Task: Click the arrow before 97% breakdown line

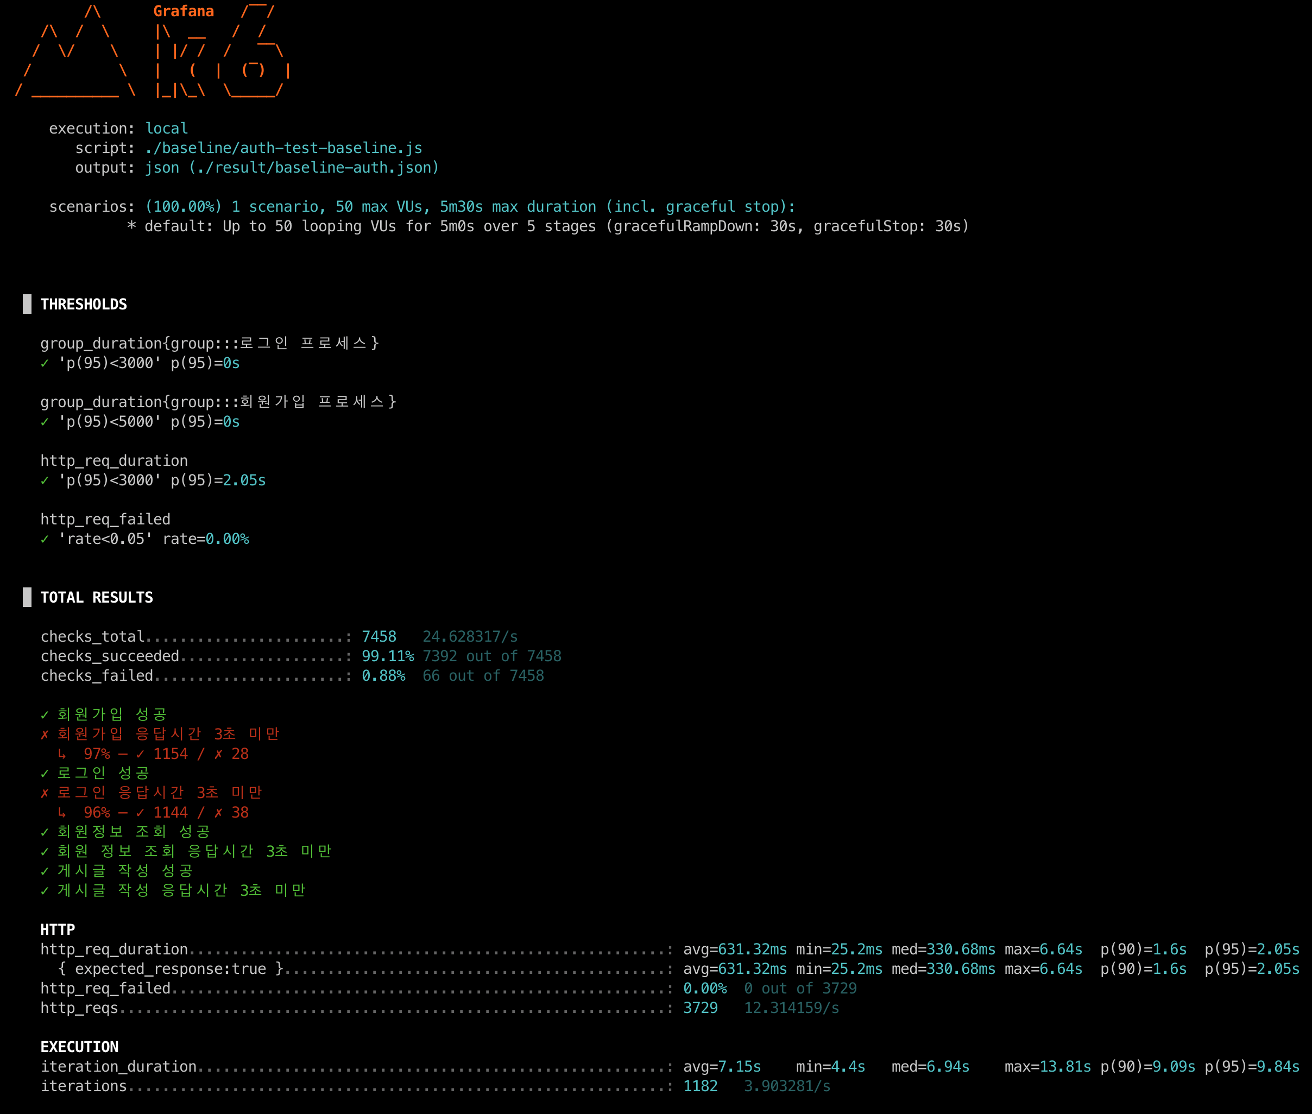Action: click(x=62, y=754)
